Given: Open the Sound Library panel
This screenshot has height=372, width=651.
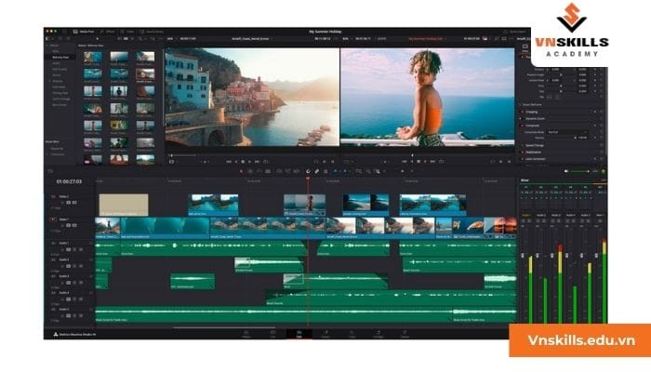Looking at the screenshot, I should point(152,32).
